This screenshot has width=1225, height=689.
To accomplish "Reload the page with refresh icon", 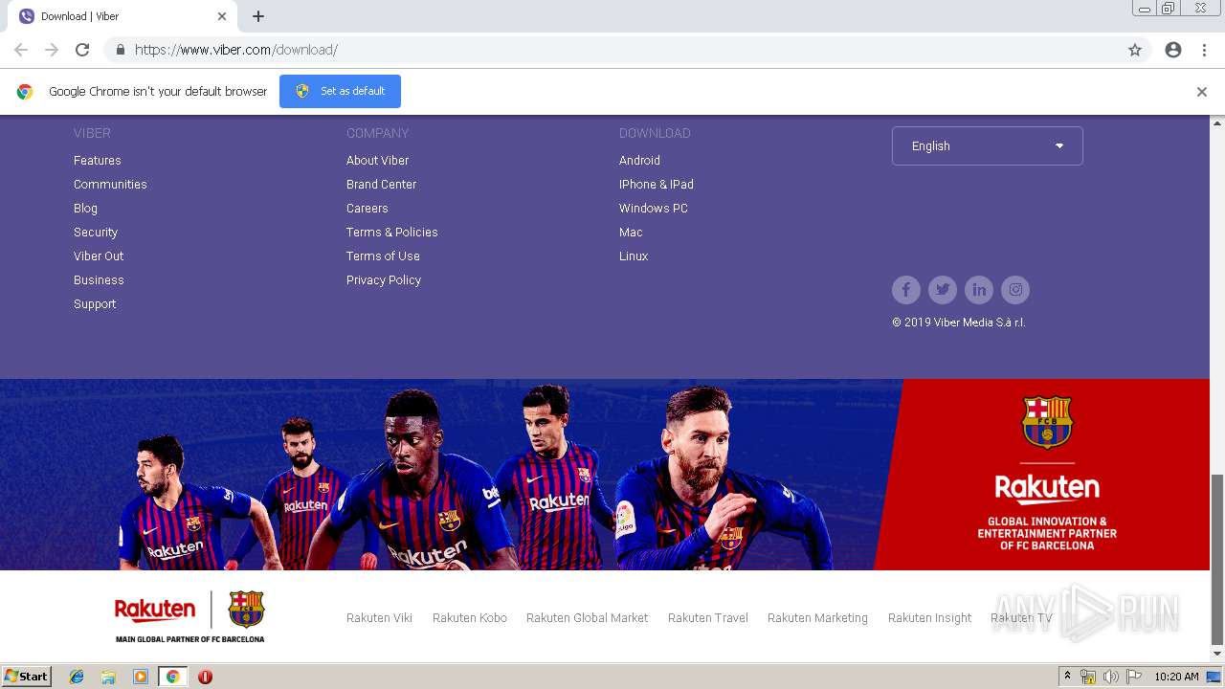I will tap(82, 50).
